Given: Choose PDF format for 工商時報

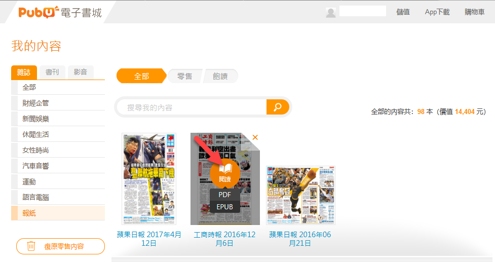Looking at the screenshot, I should tap(225, 195).
